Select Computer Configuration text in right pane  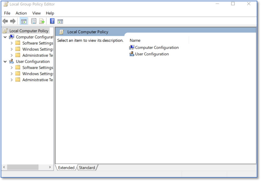[157, 47]
